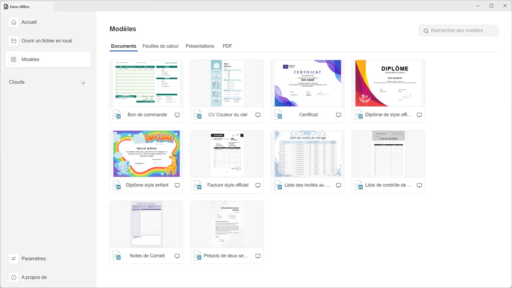Click the preview icon on Liste de contrôle de … card
Image resolution: width=512 pixels, height=288 pixels.
click(419, 185)
